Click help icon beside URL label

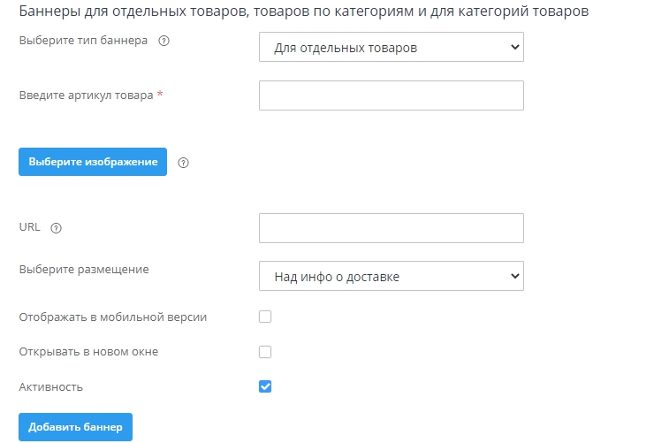57,227
